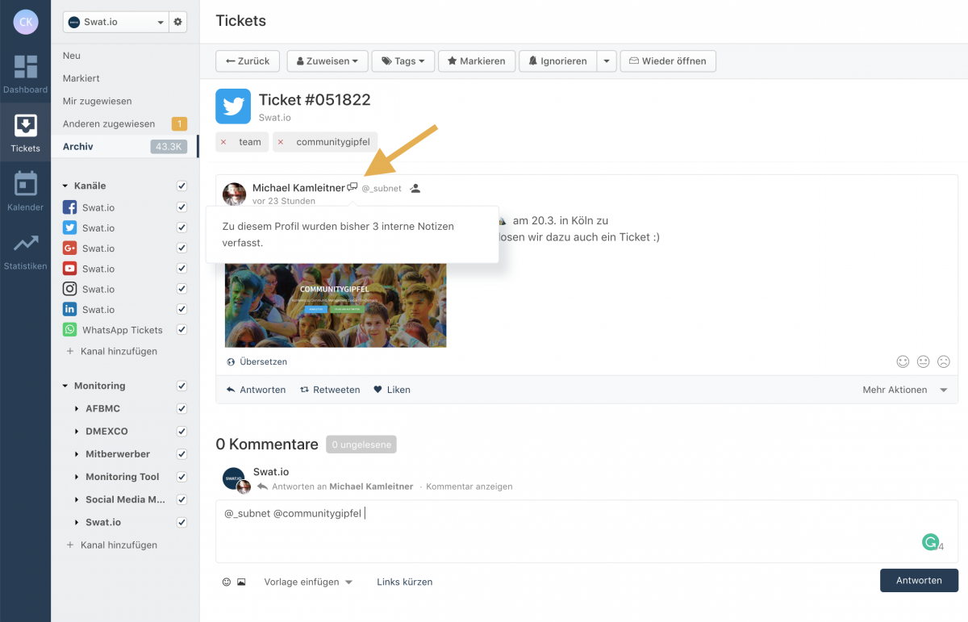Toggle the Monitoring group checkbox
The width and height of the screenshot is (968, 622).
point(181,386)
